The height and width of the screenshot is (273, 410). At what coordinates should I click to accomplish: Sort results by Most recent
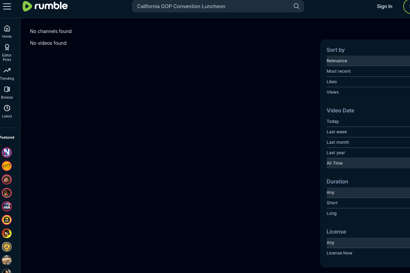point(368,71)
